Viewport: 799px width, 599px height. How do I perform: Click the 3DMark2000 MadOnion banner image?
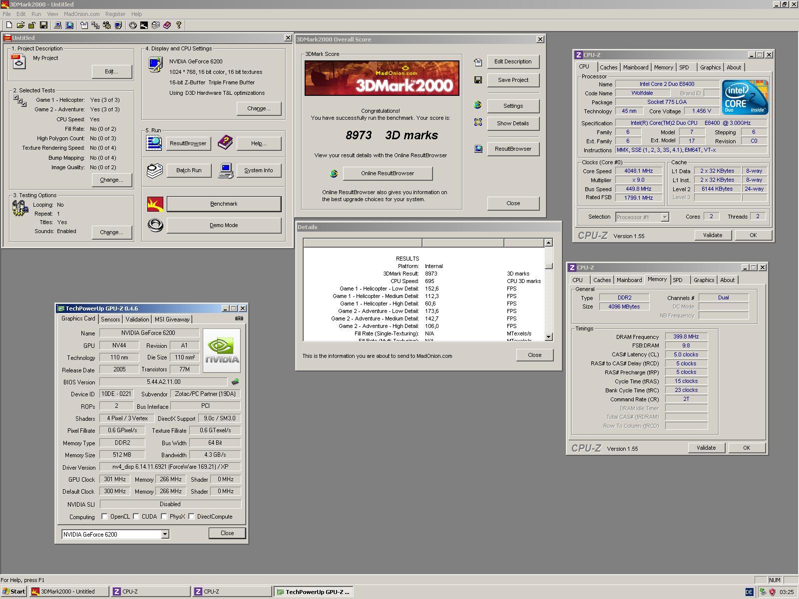click(382, 78)
